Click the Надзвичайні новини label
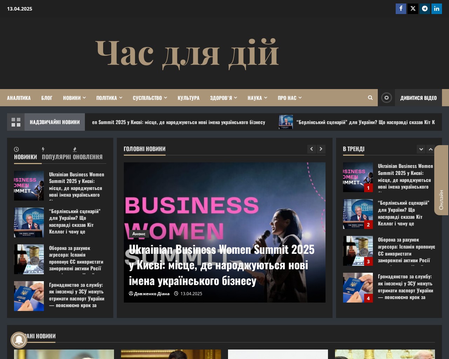Screen dimensions: 449x359 click(55, 122)
